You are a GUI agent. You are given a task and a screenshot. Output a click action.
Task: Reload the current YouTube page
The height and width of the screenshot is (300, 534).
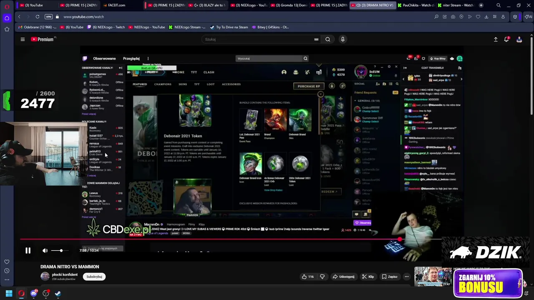[38, 17]
